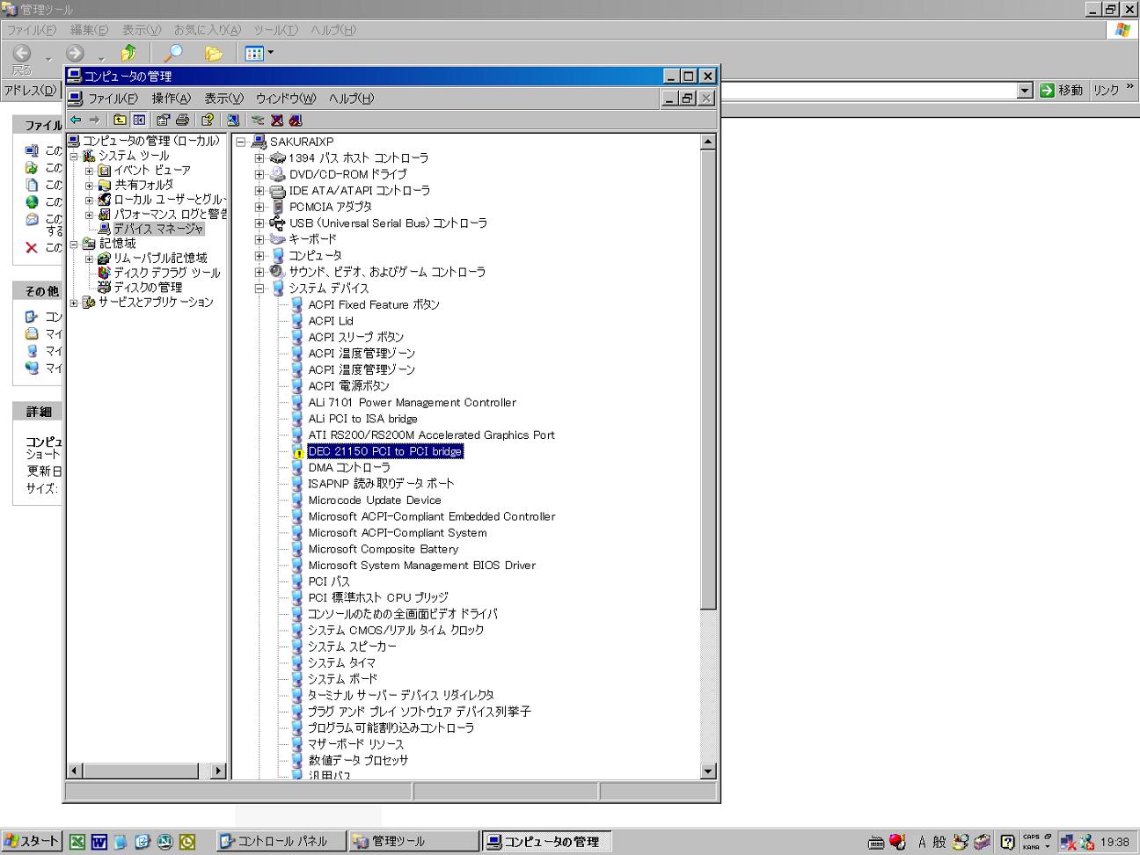Image resolution: width=1140 pixels, height=855 pixels.
Task: Open the ファイル(F) menu in コンピュータの管理
Action: point(113,99)
